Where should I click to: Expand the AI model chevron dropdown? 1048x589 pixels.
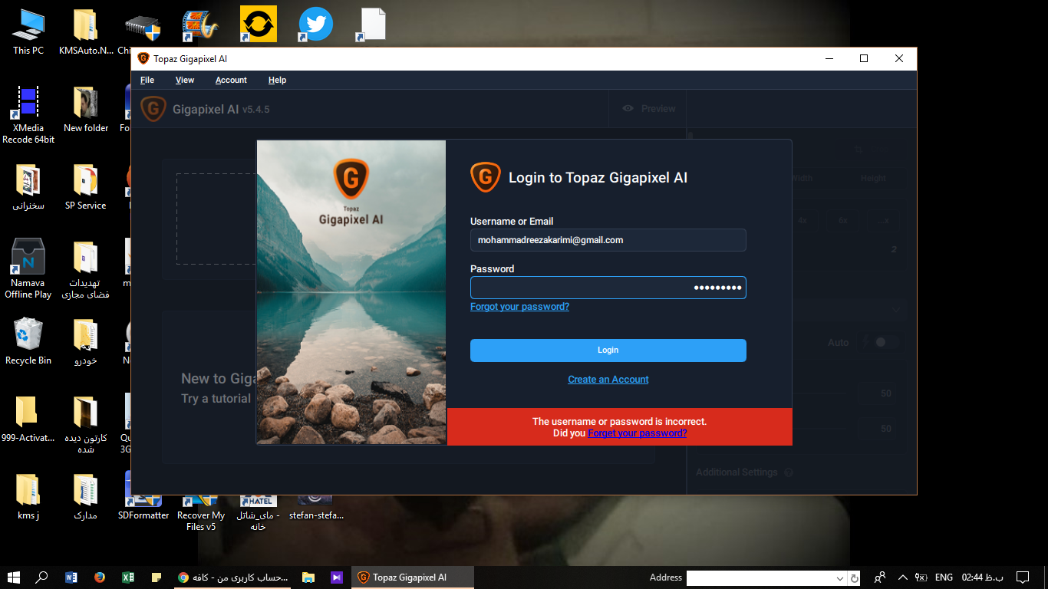coord(895,309)
